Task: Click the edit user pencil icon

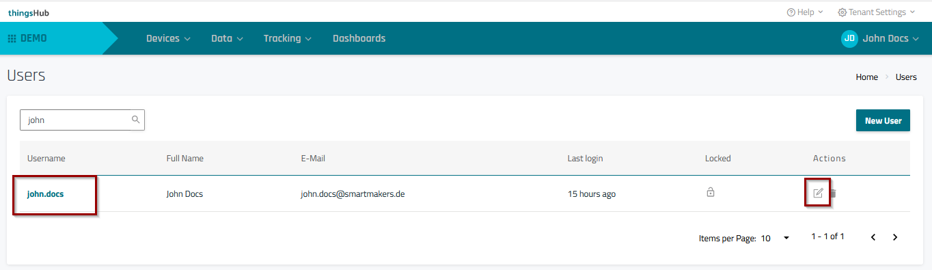Action: tap(818, 193)
